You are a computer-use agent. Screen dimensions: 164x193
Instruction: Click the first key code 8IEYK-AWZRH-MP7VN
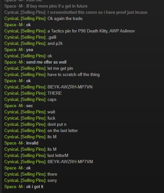(x=70, y=87)
